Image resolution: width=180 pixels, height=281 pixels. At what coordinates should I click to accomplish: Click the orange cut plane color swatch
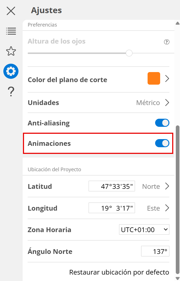154,78
